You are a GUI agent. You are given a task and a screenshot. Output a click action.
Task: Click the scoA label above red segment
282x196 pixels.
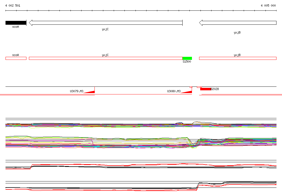(x=15, y=55)
